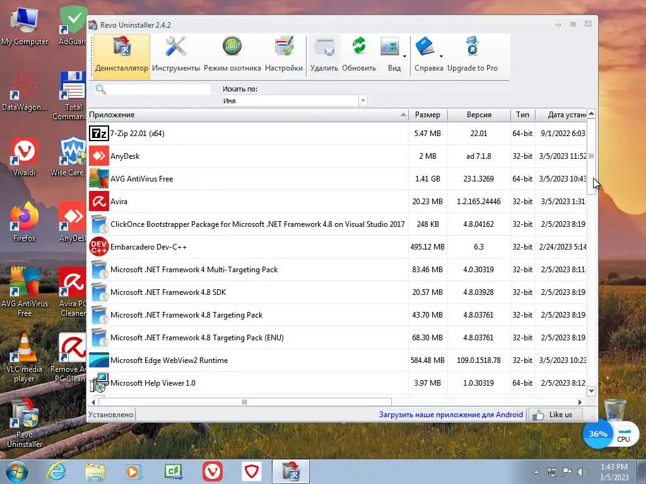Open the Деинсталлятор toolbar section
Image resolution: width=646 pixels, height=484 pixels.
click(x=122, y=55)
